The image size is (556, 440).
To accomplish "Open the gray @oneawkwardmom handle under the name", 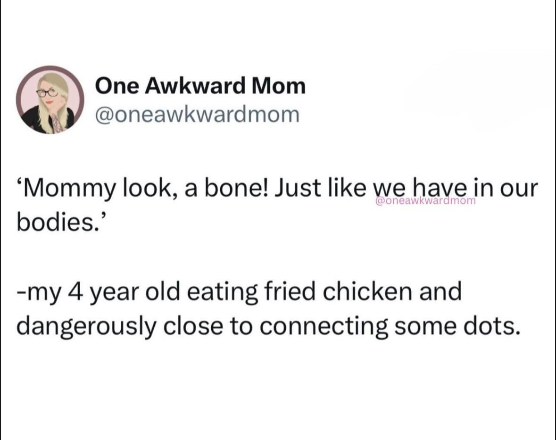I will (x=197, y=115).
